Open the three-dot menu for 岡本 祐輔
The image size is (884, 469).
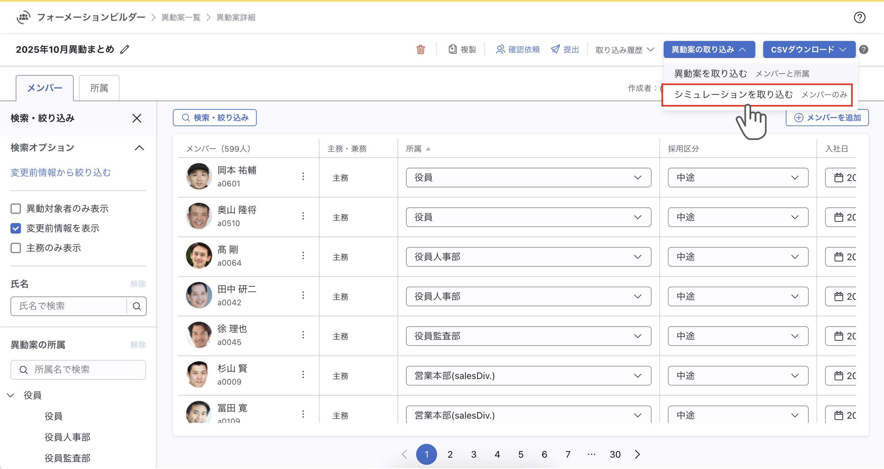tap(303, 176)
